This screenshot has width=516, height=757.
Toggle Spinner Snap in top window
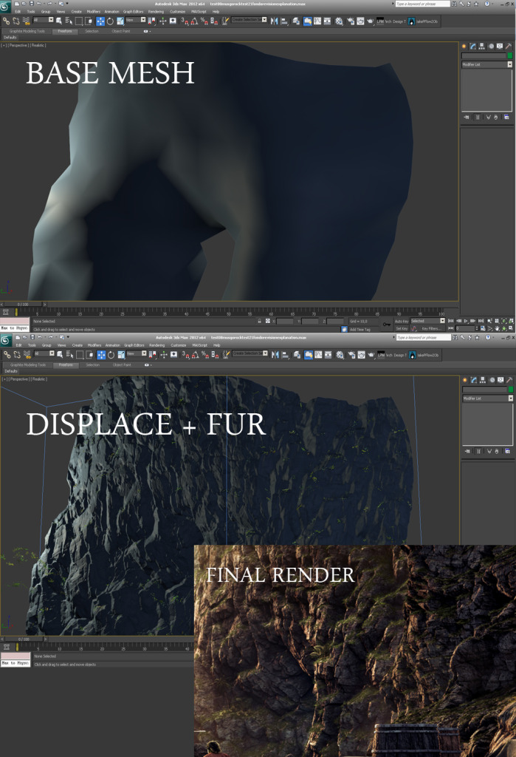point(214,21)
